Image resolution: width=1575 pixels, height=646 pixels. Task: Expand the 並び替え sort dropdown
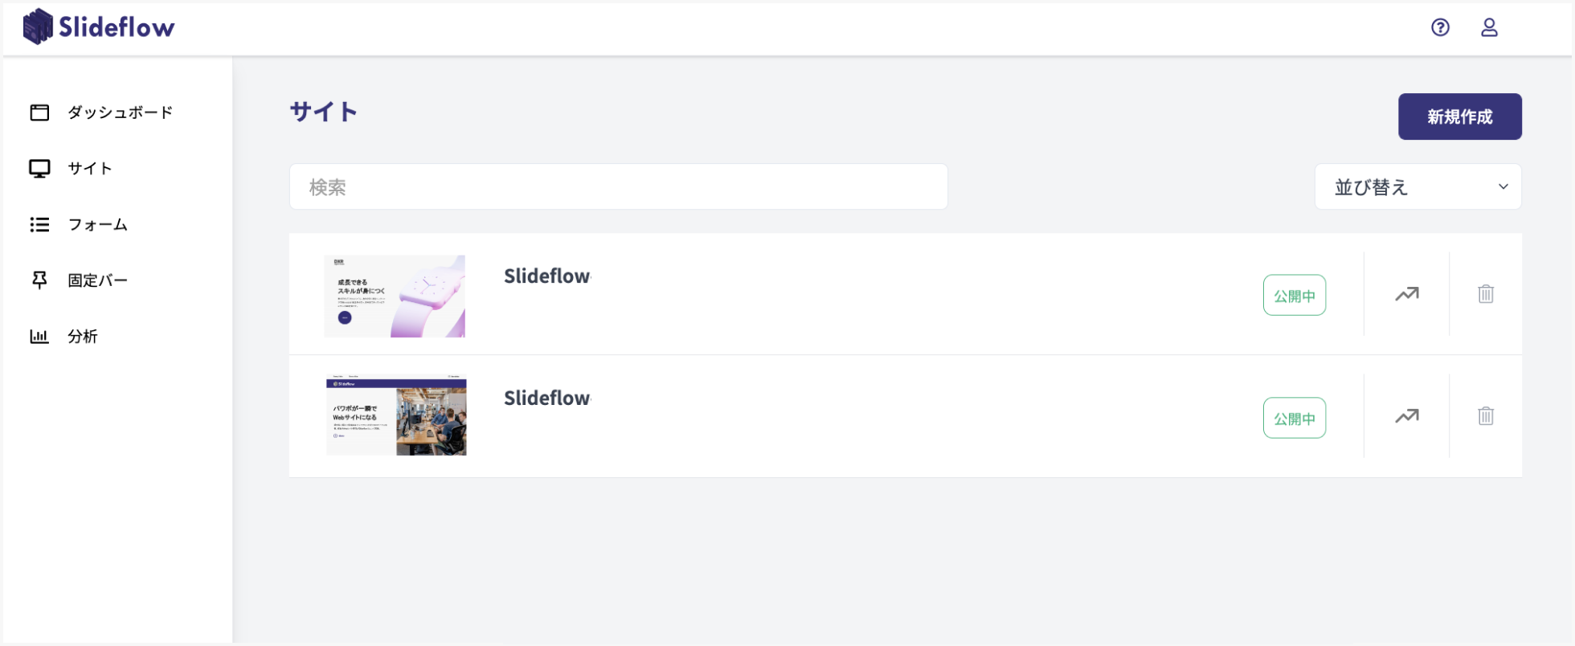tap(1417, 187)
